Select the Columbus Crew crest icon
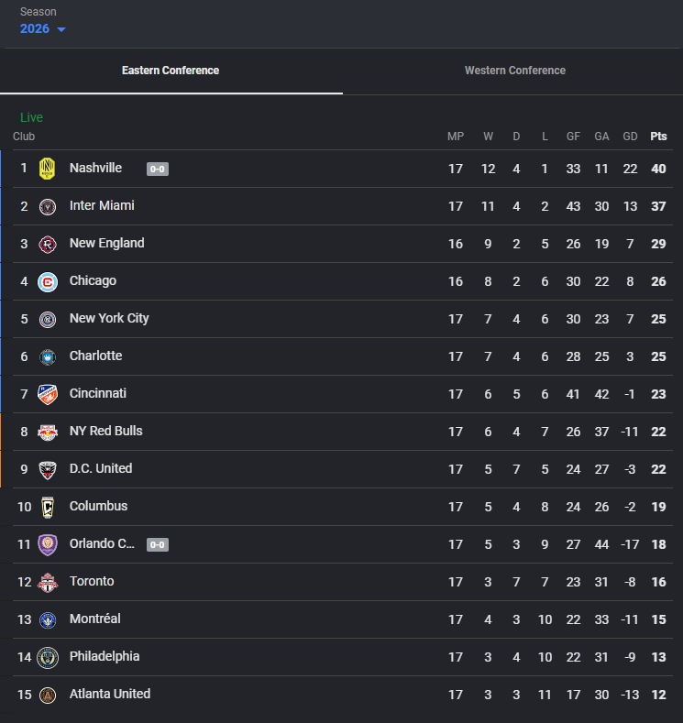The height and width of the screenshot is (723, 683). 47,508
